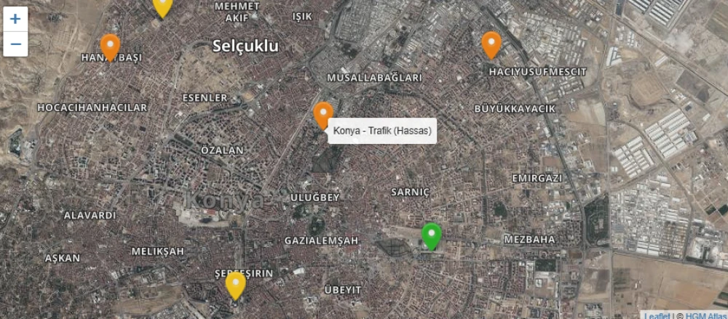This screenshot has height=319, width=728.
Task: Select the orange Konya - Trafik marker
Action: pyautogui.click(x=323, y=115)
